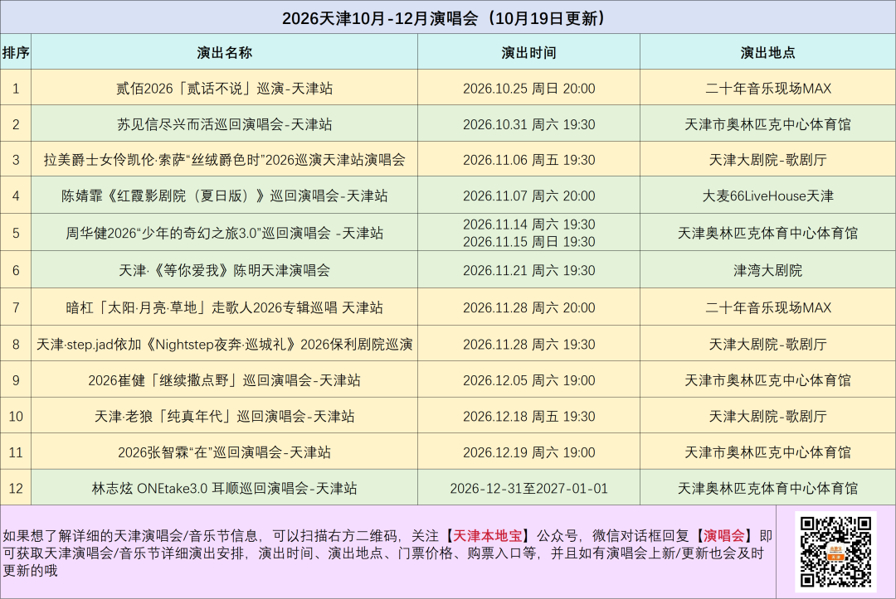896x599 pixels.
Task: Click the time cell '2026.10.25 周日 20:00'
Action: (x=528, y=89)
